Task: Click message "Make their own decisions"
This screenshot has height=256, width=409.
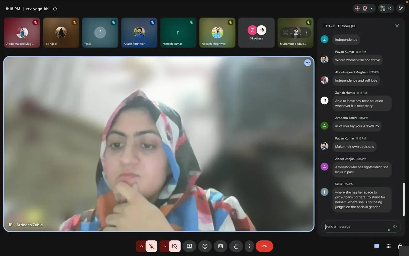Action: click(354, 147)
